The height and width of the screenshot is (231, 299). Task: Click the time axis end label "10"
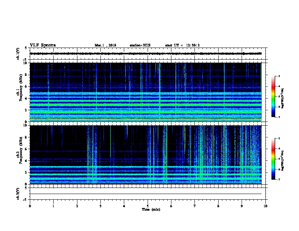click(265, 206)
